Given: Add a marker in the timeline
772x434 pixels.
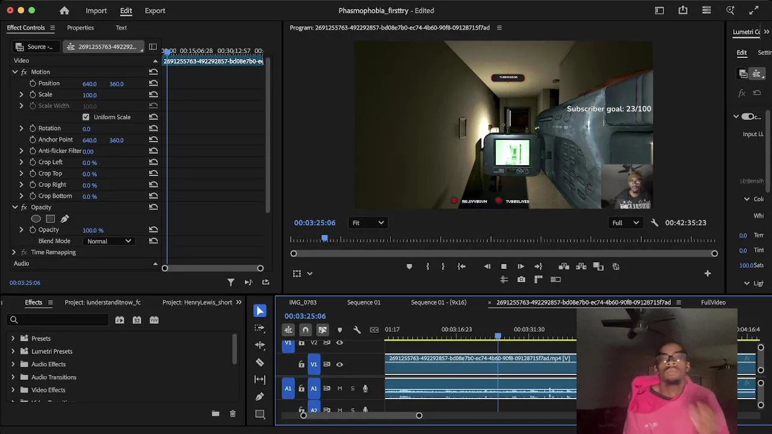Looking at the screenshot, I should point(340,330).
